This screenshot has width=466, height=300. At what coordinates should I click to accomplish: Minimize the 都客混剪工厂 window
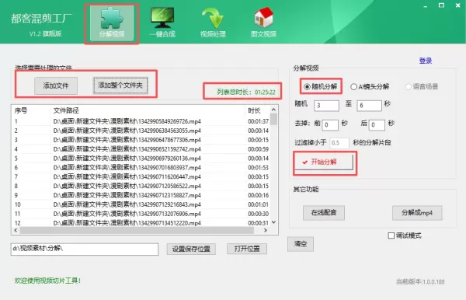pos(426,5)
